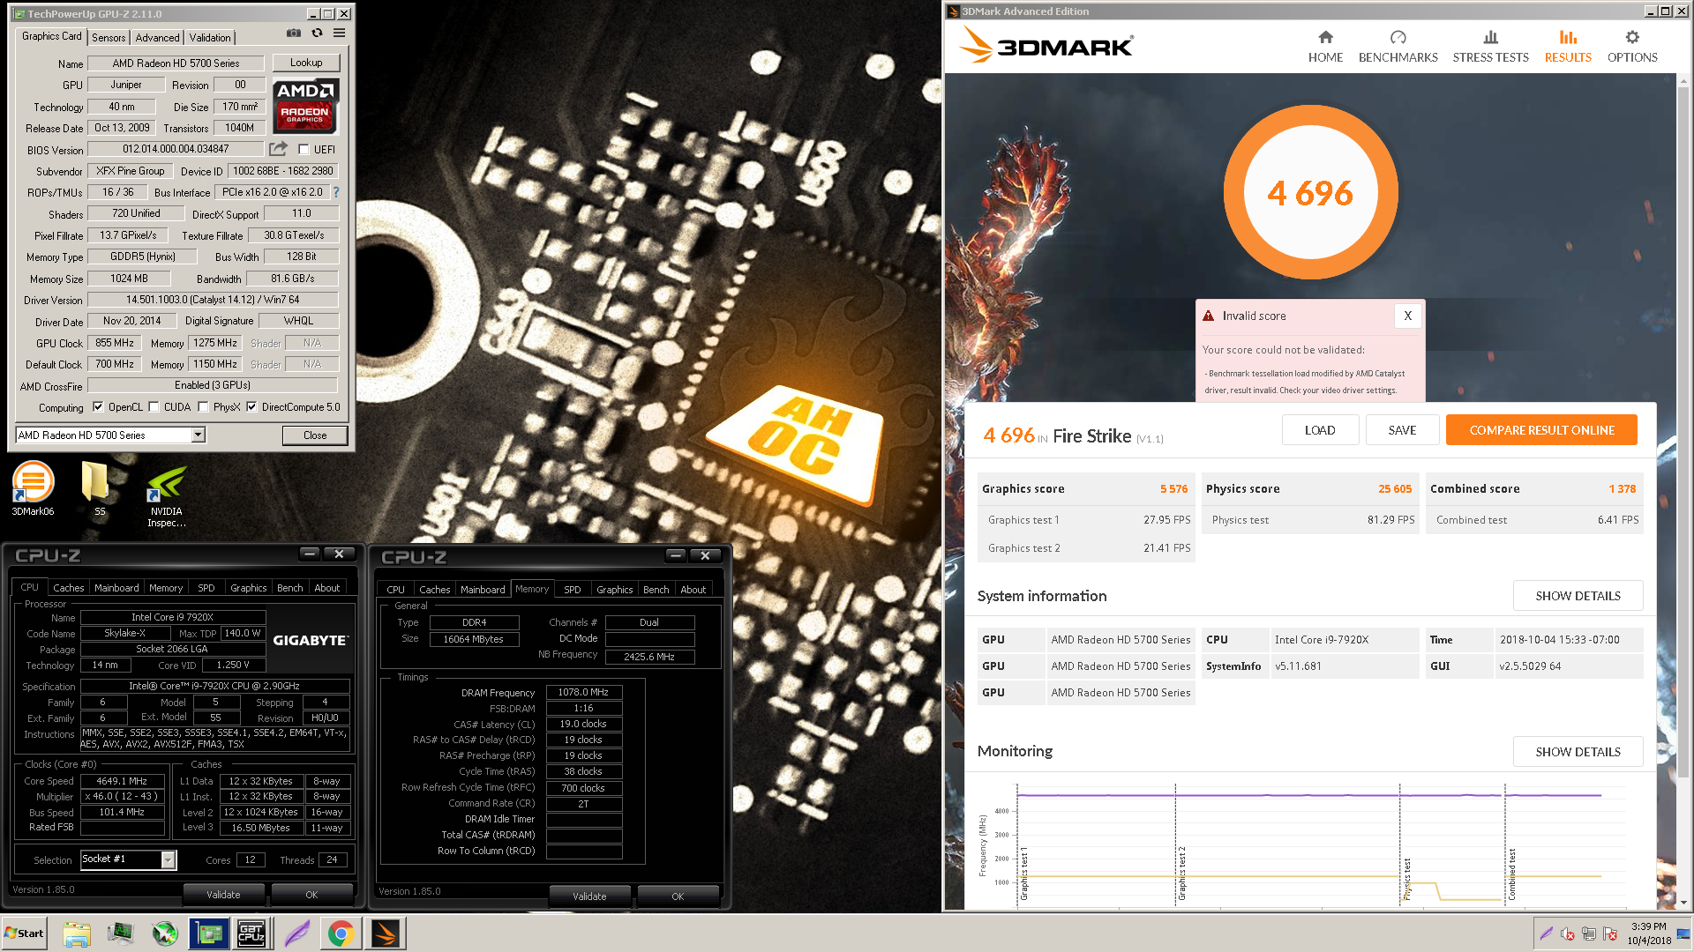
Task: Switch to GPU-Z taskbar button
Action: (x=209, y=933)
